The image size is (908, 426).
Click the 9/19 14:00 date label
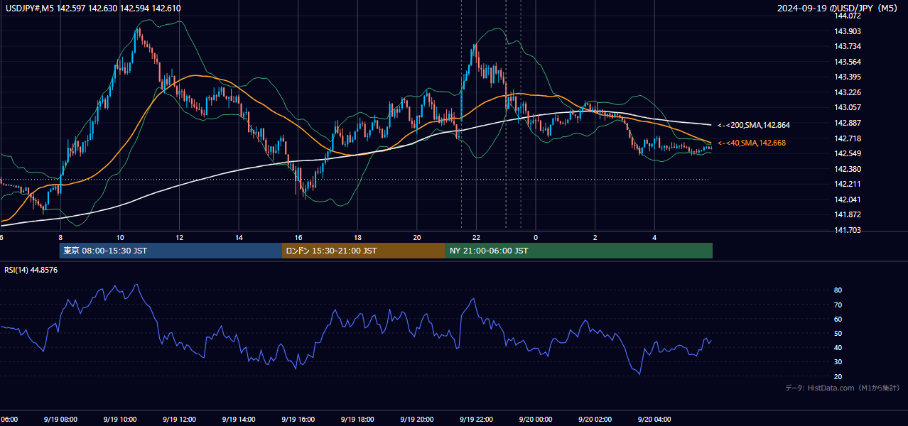(239, 420)
